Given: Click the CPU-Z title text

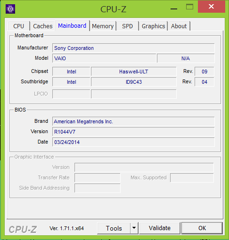Looking at the screenshot, I should click(113, 9).
